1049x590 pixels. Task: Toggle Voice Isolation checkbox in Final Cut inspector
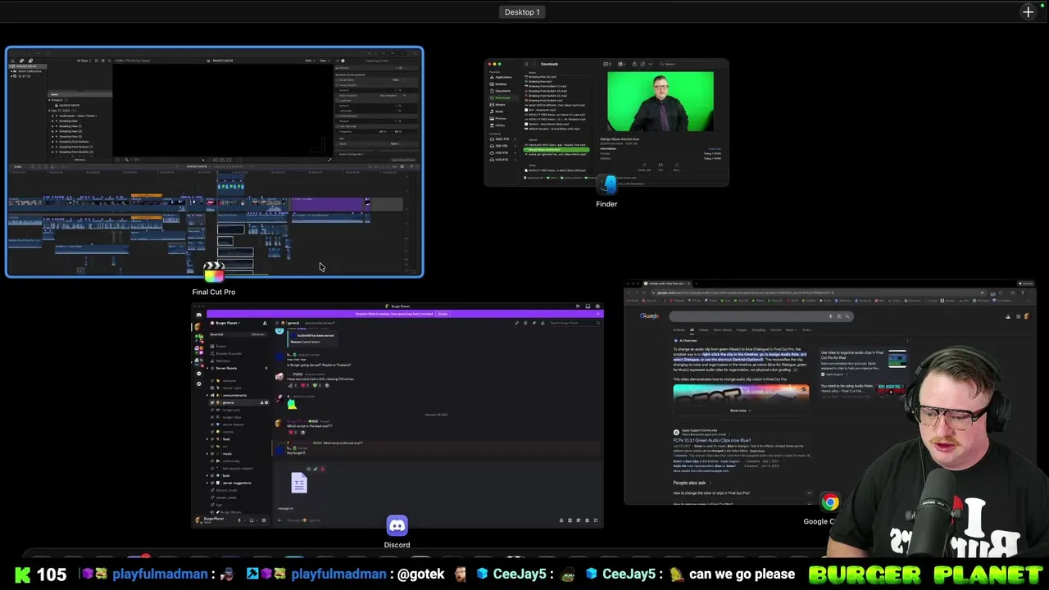point(338,85)
